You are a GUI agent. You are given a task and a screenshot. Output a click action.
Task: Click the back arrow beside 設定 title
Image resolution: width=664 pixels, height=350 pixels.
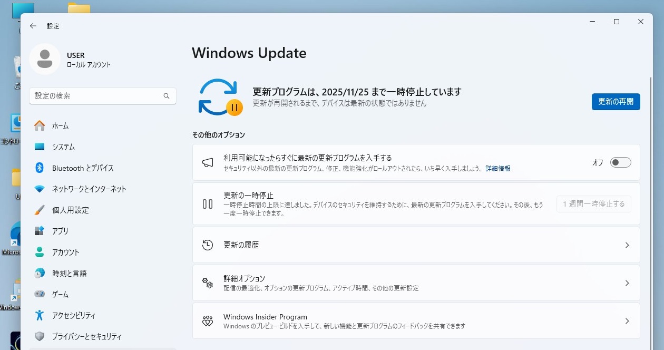point(33,26)
